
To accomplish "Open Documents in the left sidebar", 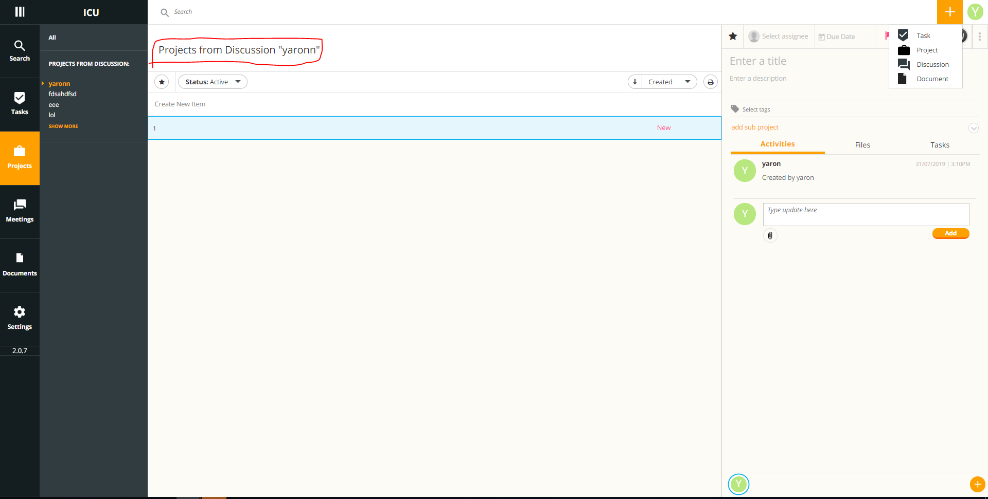I will (x=20, y=265).
